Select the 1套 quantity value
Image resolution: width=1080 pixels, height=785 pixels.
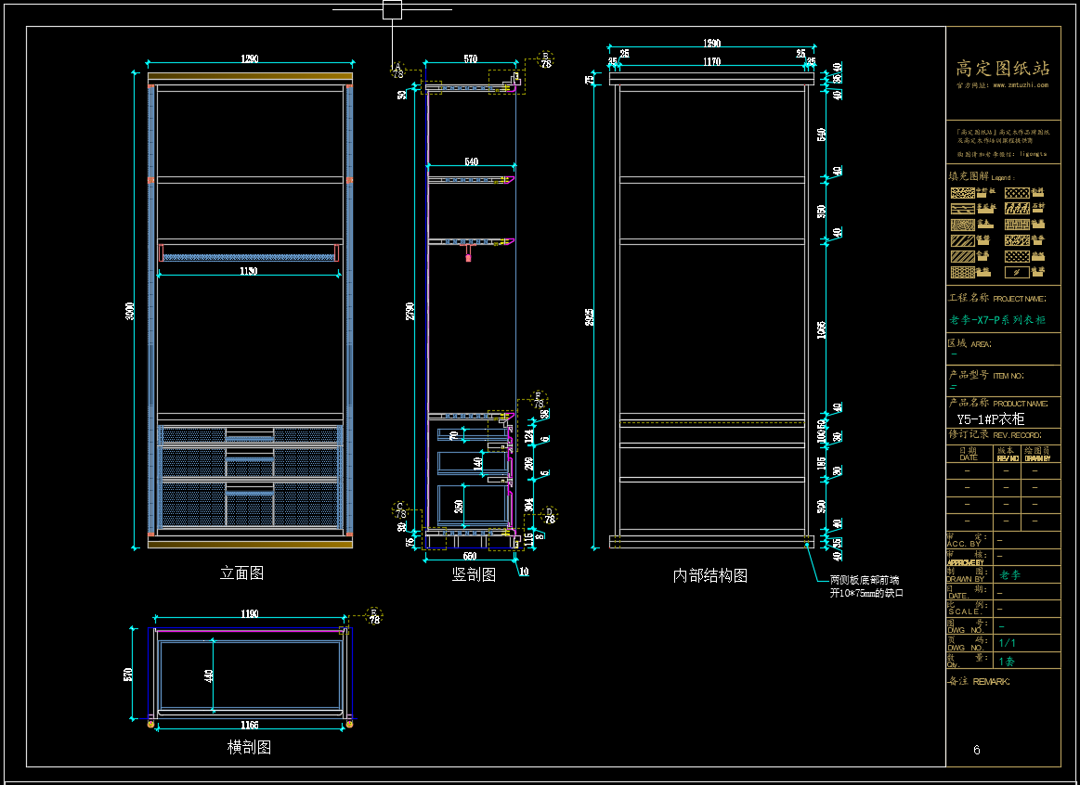click(x=1007, y=662)
